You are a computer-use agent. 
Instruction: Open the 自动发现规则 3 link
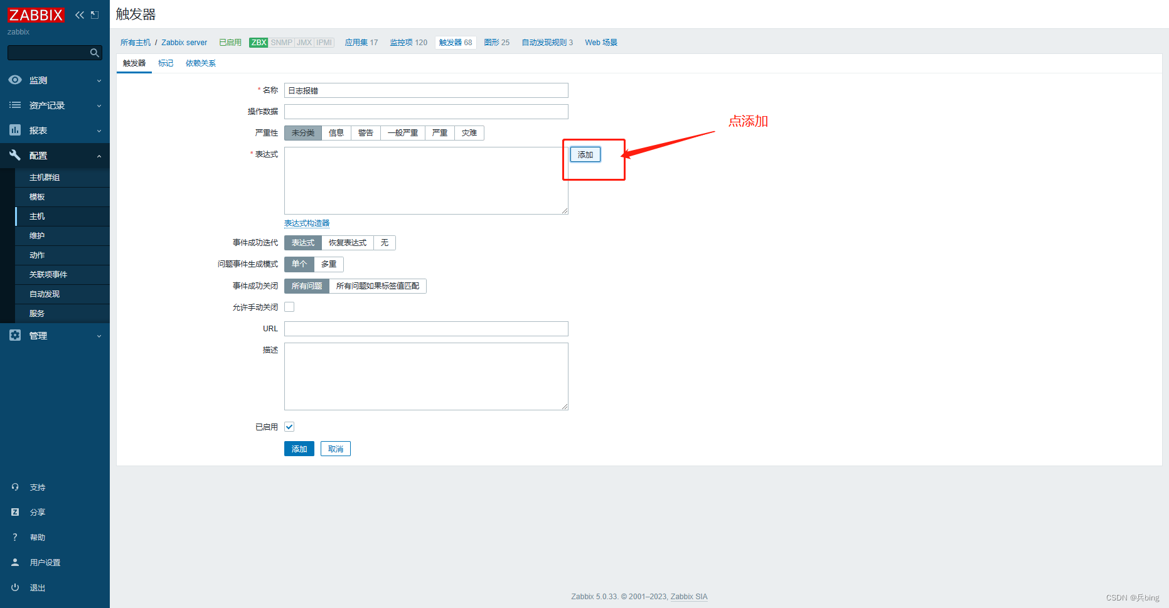(x=547, y=43)
